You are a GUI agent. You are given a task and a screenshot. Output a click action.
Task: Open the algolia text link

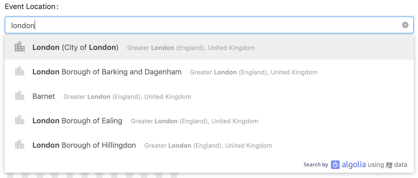[354, 165]
